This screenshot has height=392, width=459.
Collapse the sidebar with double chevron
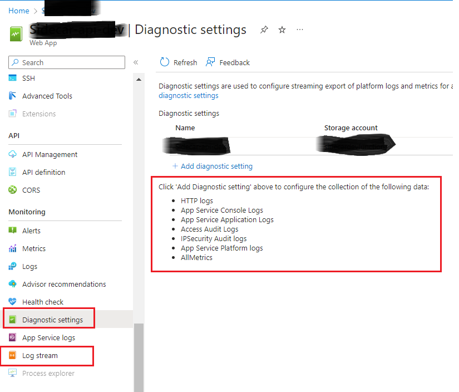tap(136, 62)
